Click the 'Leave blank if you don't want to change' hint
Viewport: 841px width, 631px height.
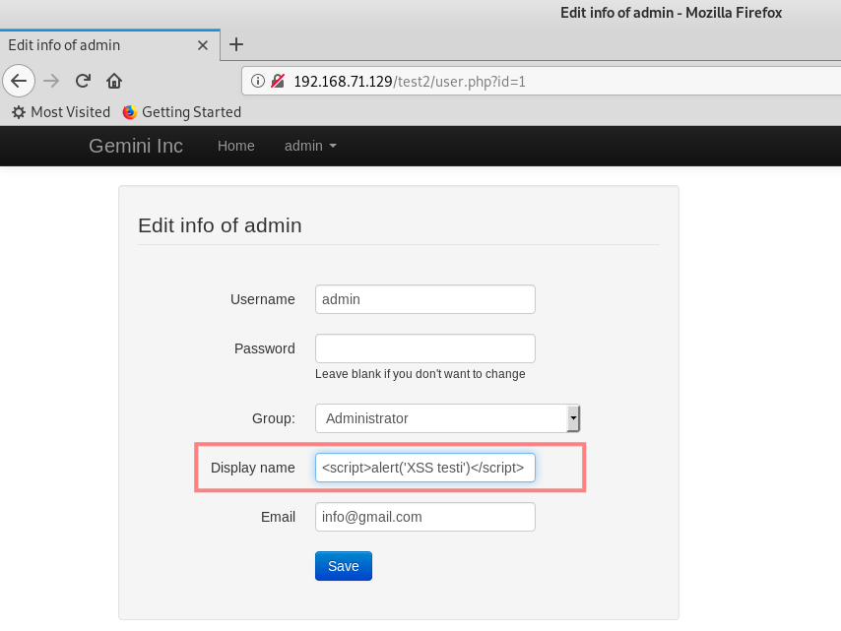tap(420, 374)
